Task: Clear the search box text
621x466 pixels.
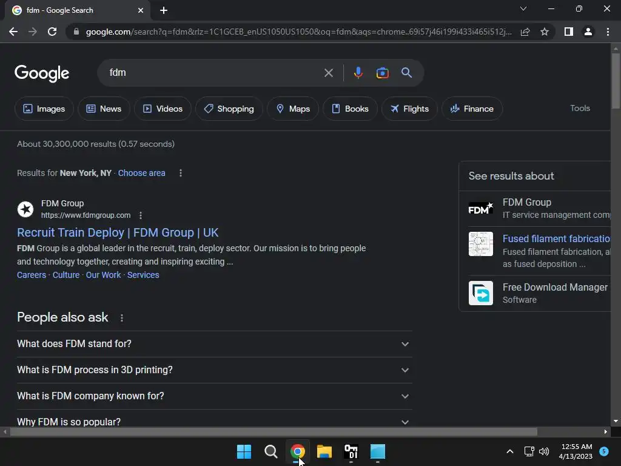Action: point(329,73)
